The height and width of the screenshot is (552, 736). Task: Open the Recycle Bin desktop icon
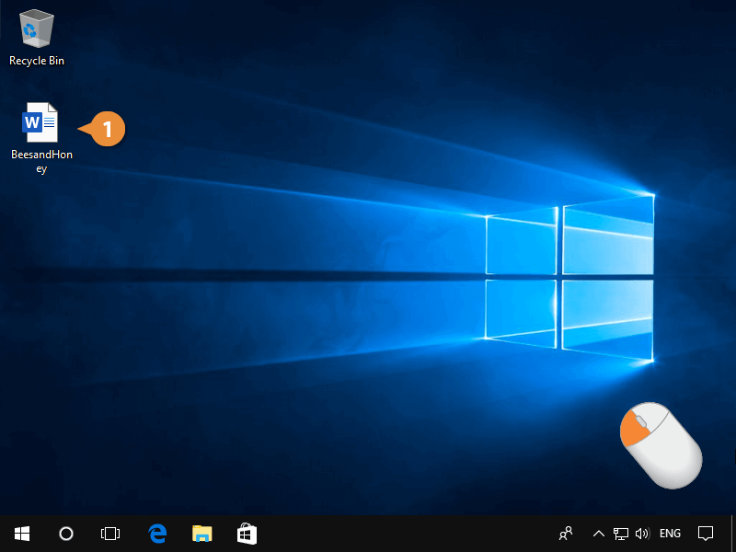tap(37, 29)
